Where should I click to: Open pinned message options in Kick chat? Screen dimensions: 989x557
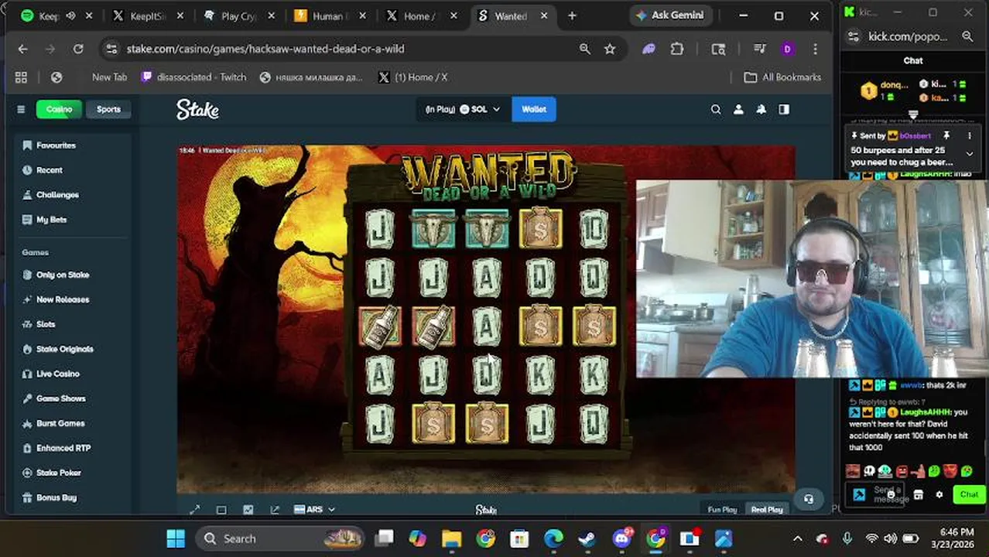coord(970,135)
